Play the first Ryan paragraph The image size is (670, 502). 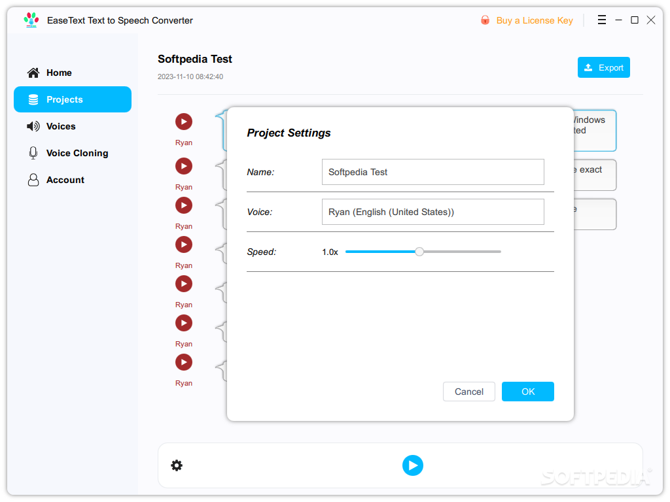[x=184, y=122]
